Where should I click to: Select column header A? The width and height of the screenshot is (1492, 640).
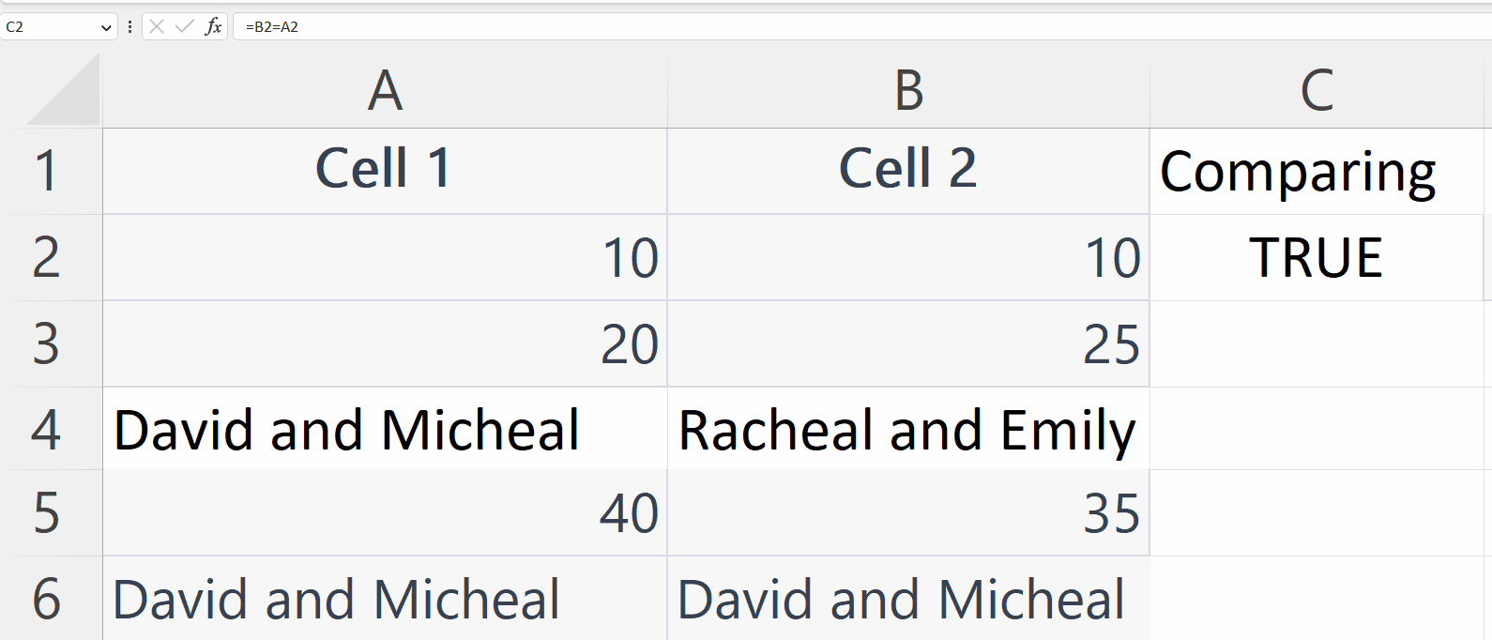(x=383, y=90)
